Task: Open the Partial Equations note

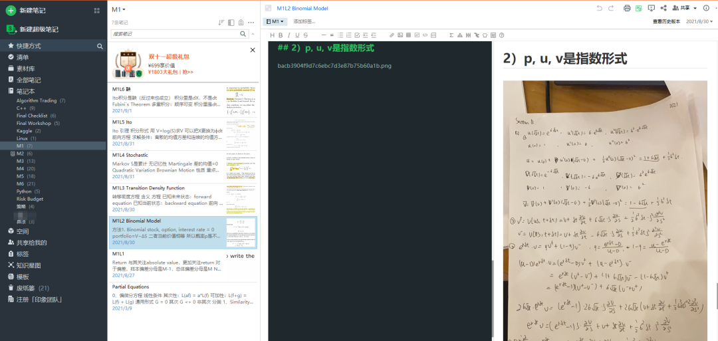Action: click(x=183, y=298)
